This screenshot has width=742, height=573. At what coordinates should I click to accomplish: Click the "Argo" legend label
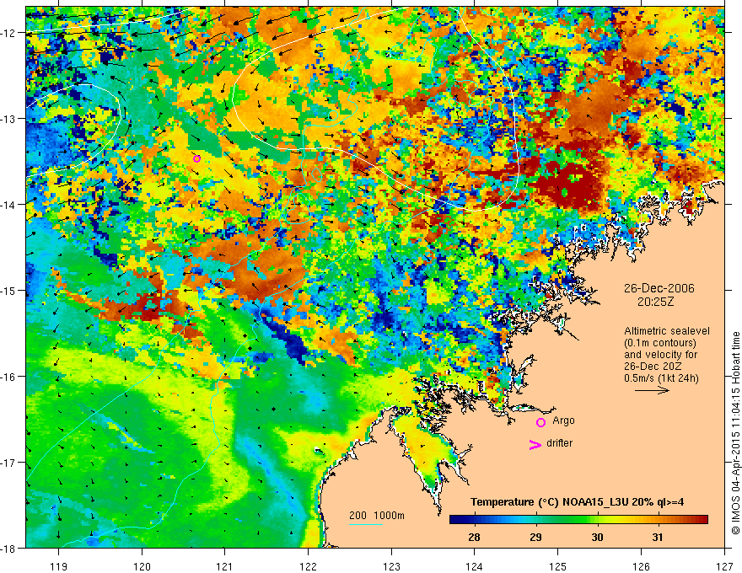(563, 420)
